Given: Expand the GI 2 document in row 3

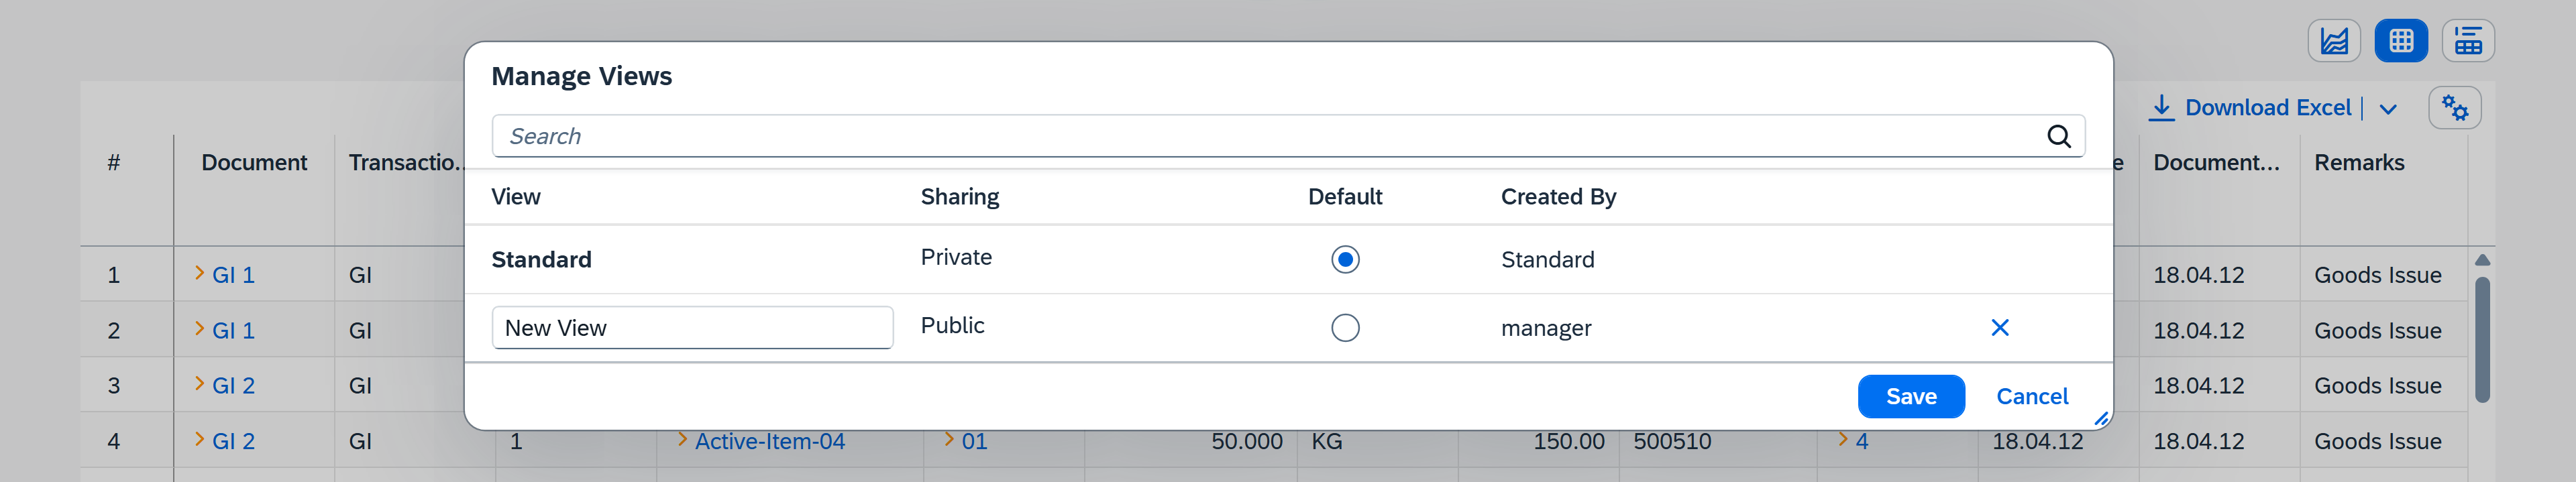Looking at the screenshot, I should [199, 384].
